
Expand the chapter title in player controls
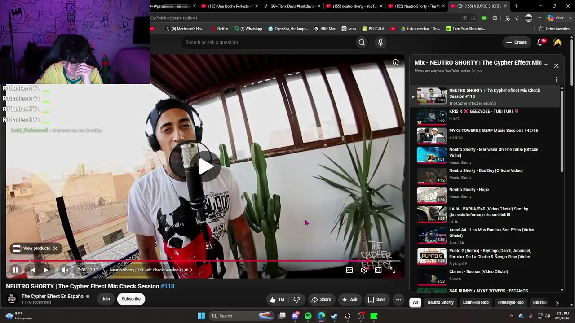tap(151, 270)
